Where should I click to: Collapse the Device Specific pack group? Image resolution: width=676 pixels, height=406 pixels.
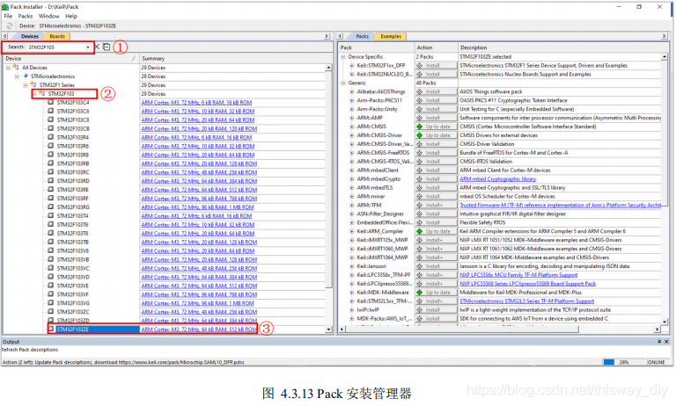(343, 57)
